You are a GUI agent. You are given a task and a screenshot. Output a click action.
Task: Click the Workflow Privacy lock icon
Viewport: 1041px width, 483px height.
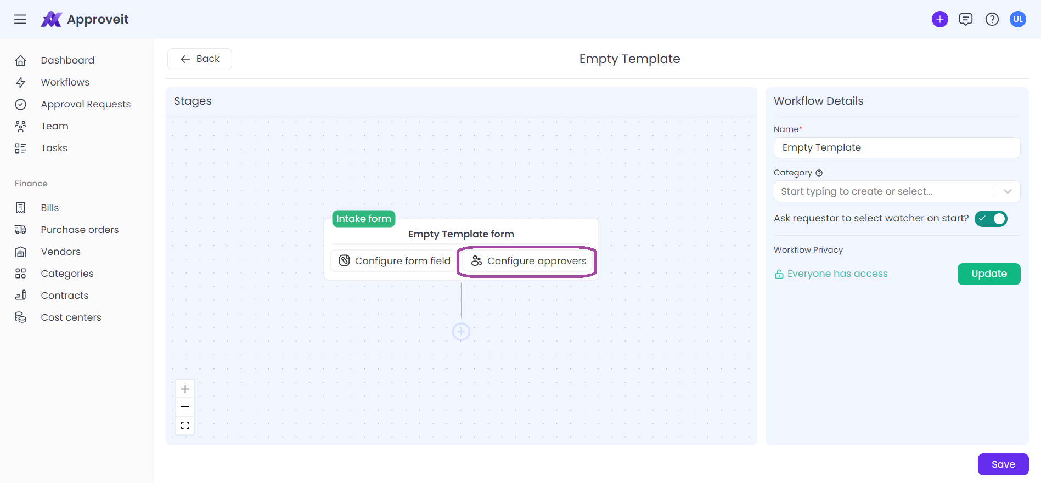[779, 274]
